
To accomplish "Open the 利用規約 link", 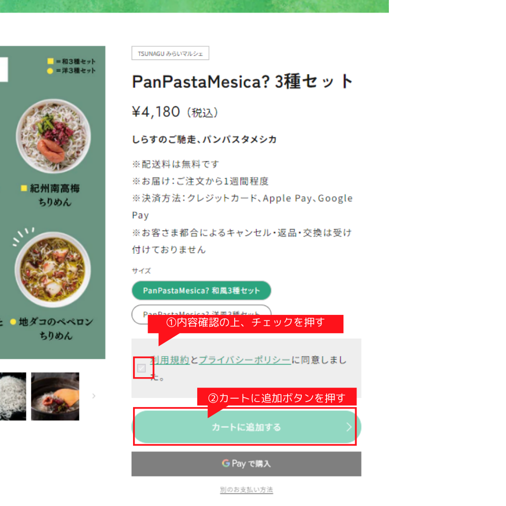I will [170, 360].
